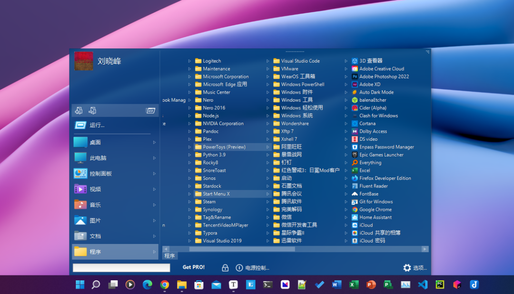Open Firefox Developer Edition
514x294 pixels.
tap(381, 178)
